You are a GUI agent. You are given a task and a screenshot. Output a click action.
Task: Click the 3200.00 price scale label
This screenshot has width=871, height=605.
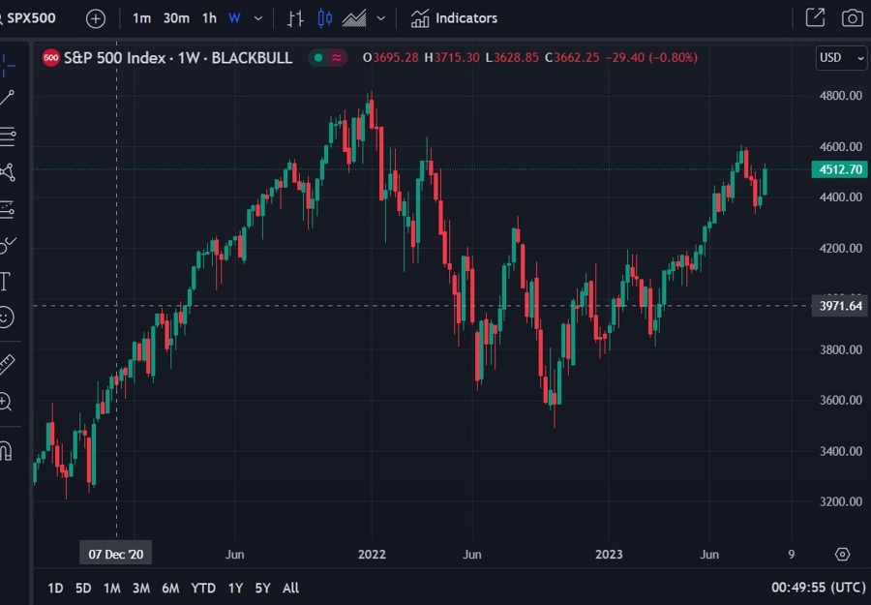tap(841, 501)
